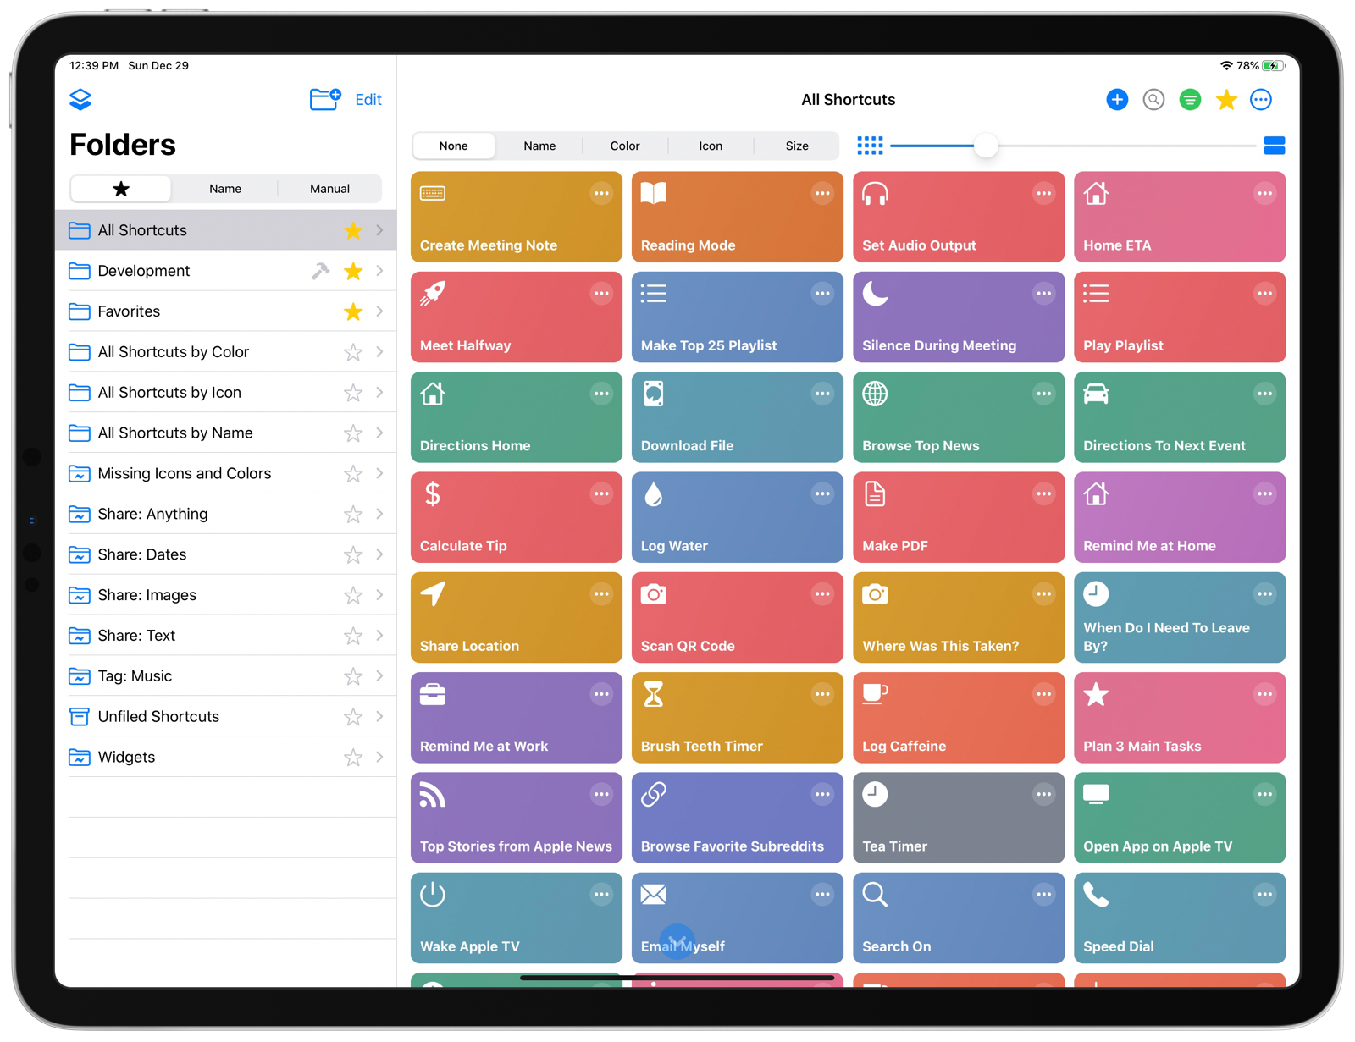Screen dimensions: 1355x1042
Task: Open the blue more options ellipsis icon
Action: click(x=1261, y=100)
